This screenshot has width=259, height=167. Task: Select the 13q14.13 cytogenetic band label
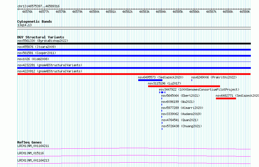24,25
